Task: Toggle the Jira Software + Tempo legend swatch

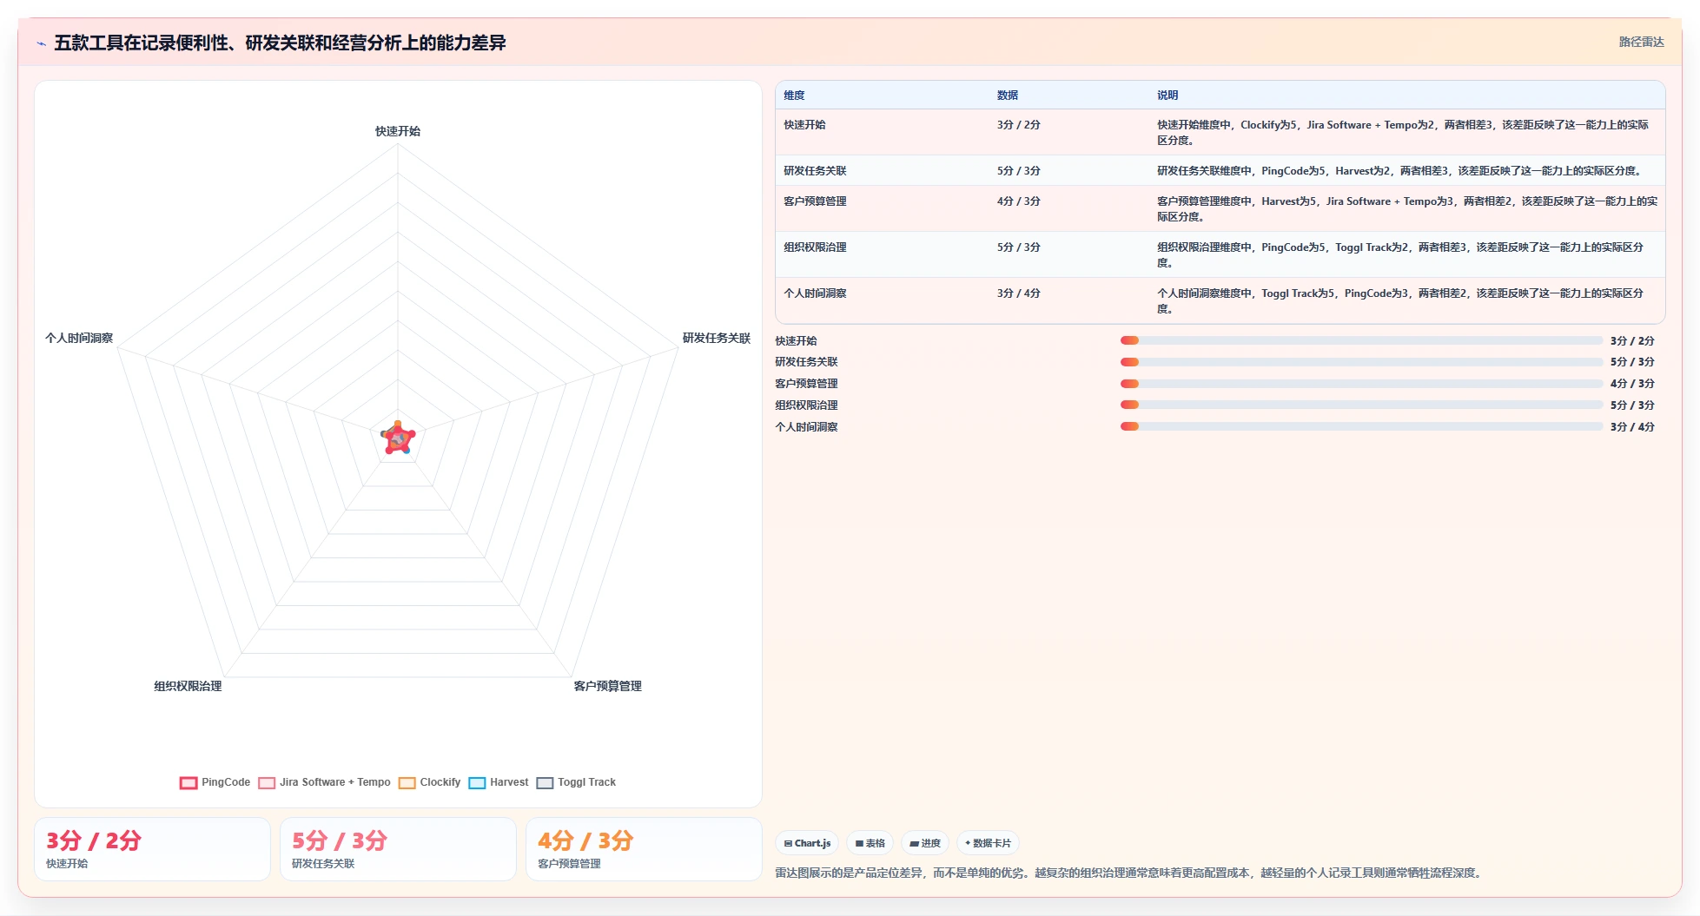Action: click(x=267, y=782)
